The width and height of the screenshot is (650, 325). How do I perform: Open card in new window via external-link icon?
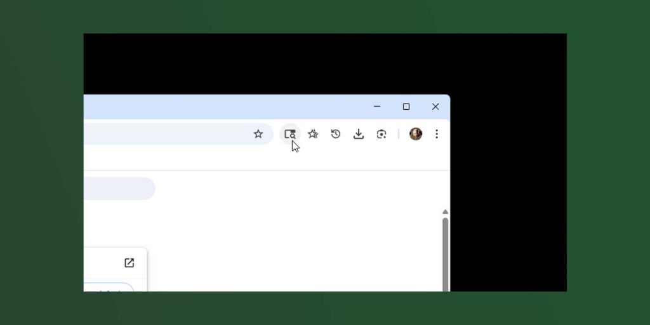point(129,263)
